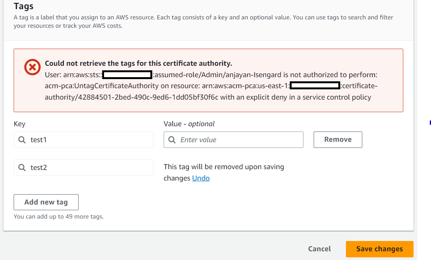Viewport: 431px width, 260px height.
Task: Click the Tags section heading
Action: coord(24,6)
